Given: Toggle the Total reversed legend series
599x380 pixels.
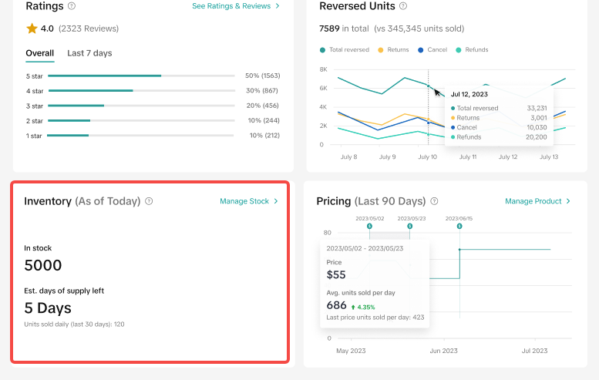Looking at the screenshot, I should (x=343, y=49).
